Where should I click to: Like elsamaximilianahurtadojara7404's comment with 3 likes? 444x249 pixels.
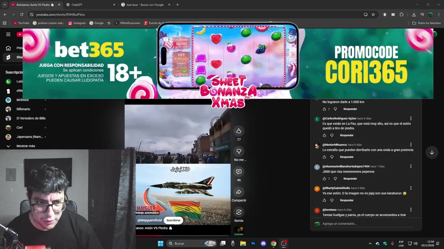coord(324,179)
